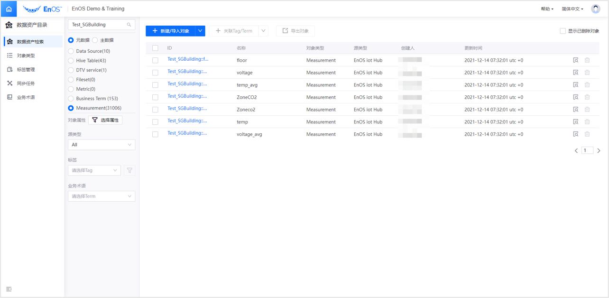This screenshot has height=298, width=609.
Task: Delete the voltage measurement row
Action: pyautogui.click(x=587, y=73)
